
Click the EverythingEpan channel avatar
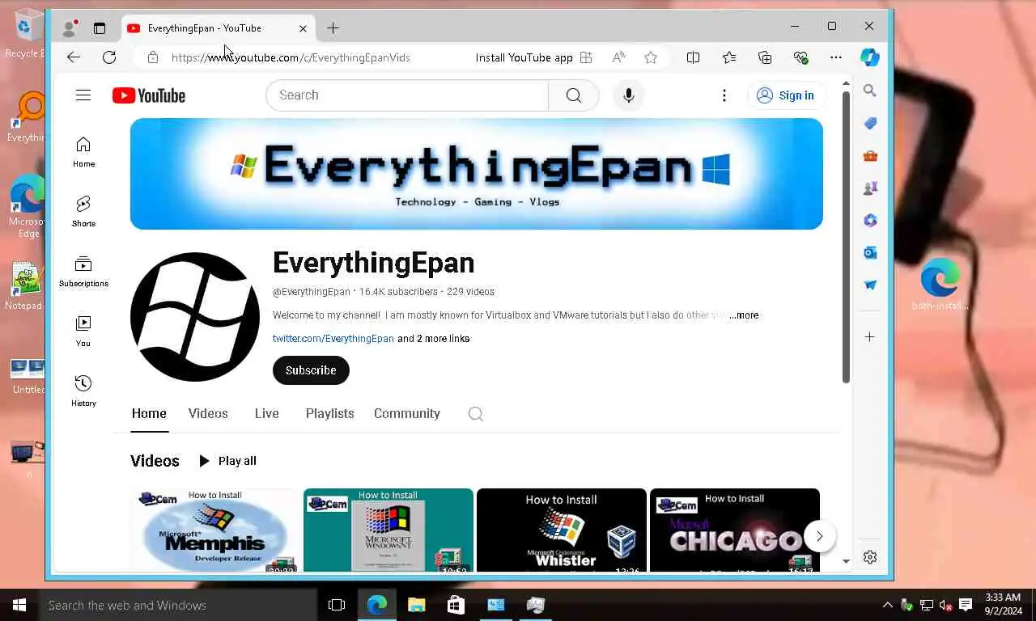[x=195, y=317]
